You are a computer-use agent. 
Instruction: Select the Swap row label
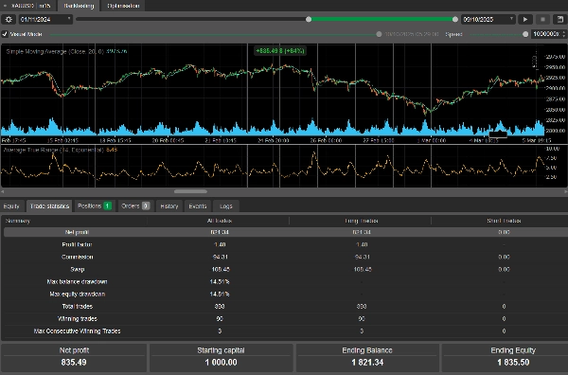point(78,269)
